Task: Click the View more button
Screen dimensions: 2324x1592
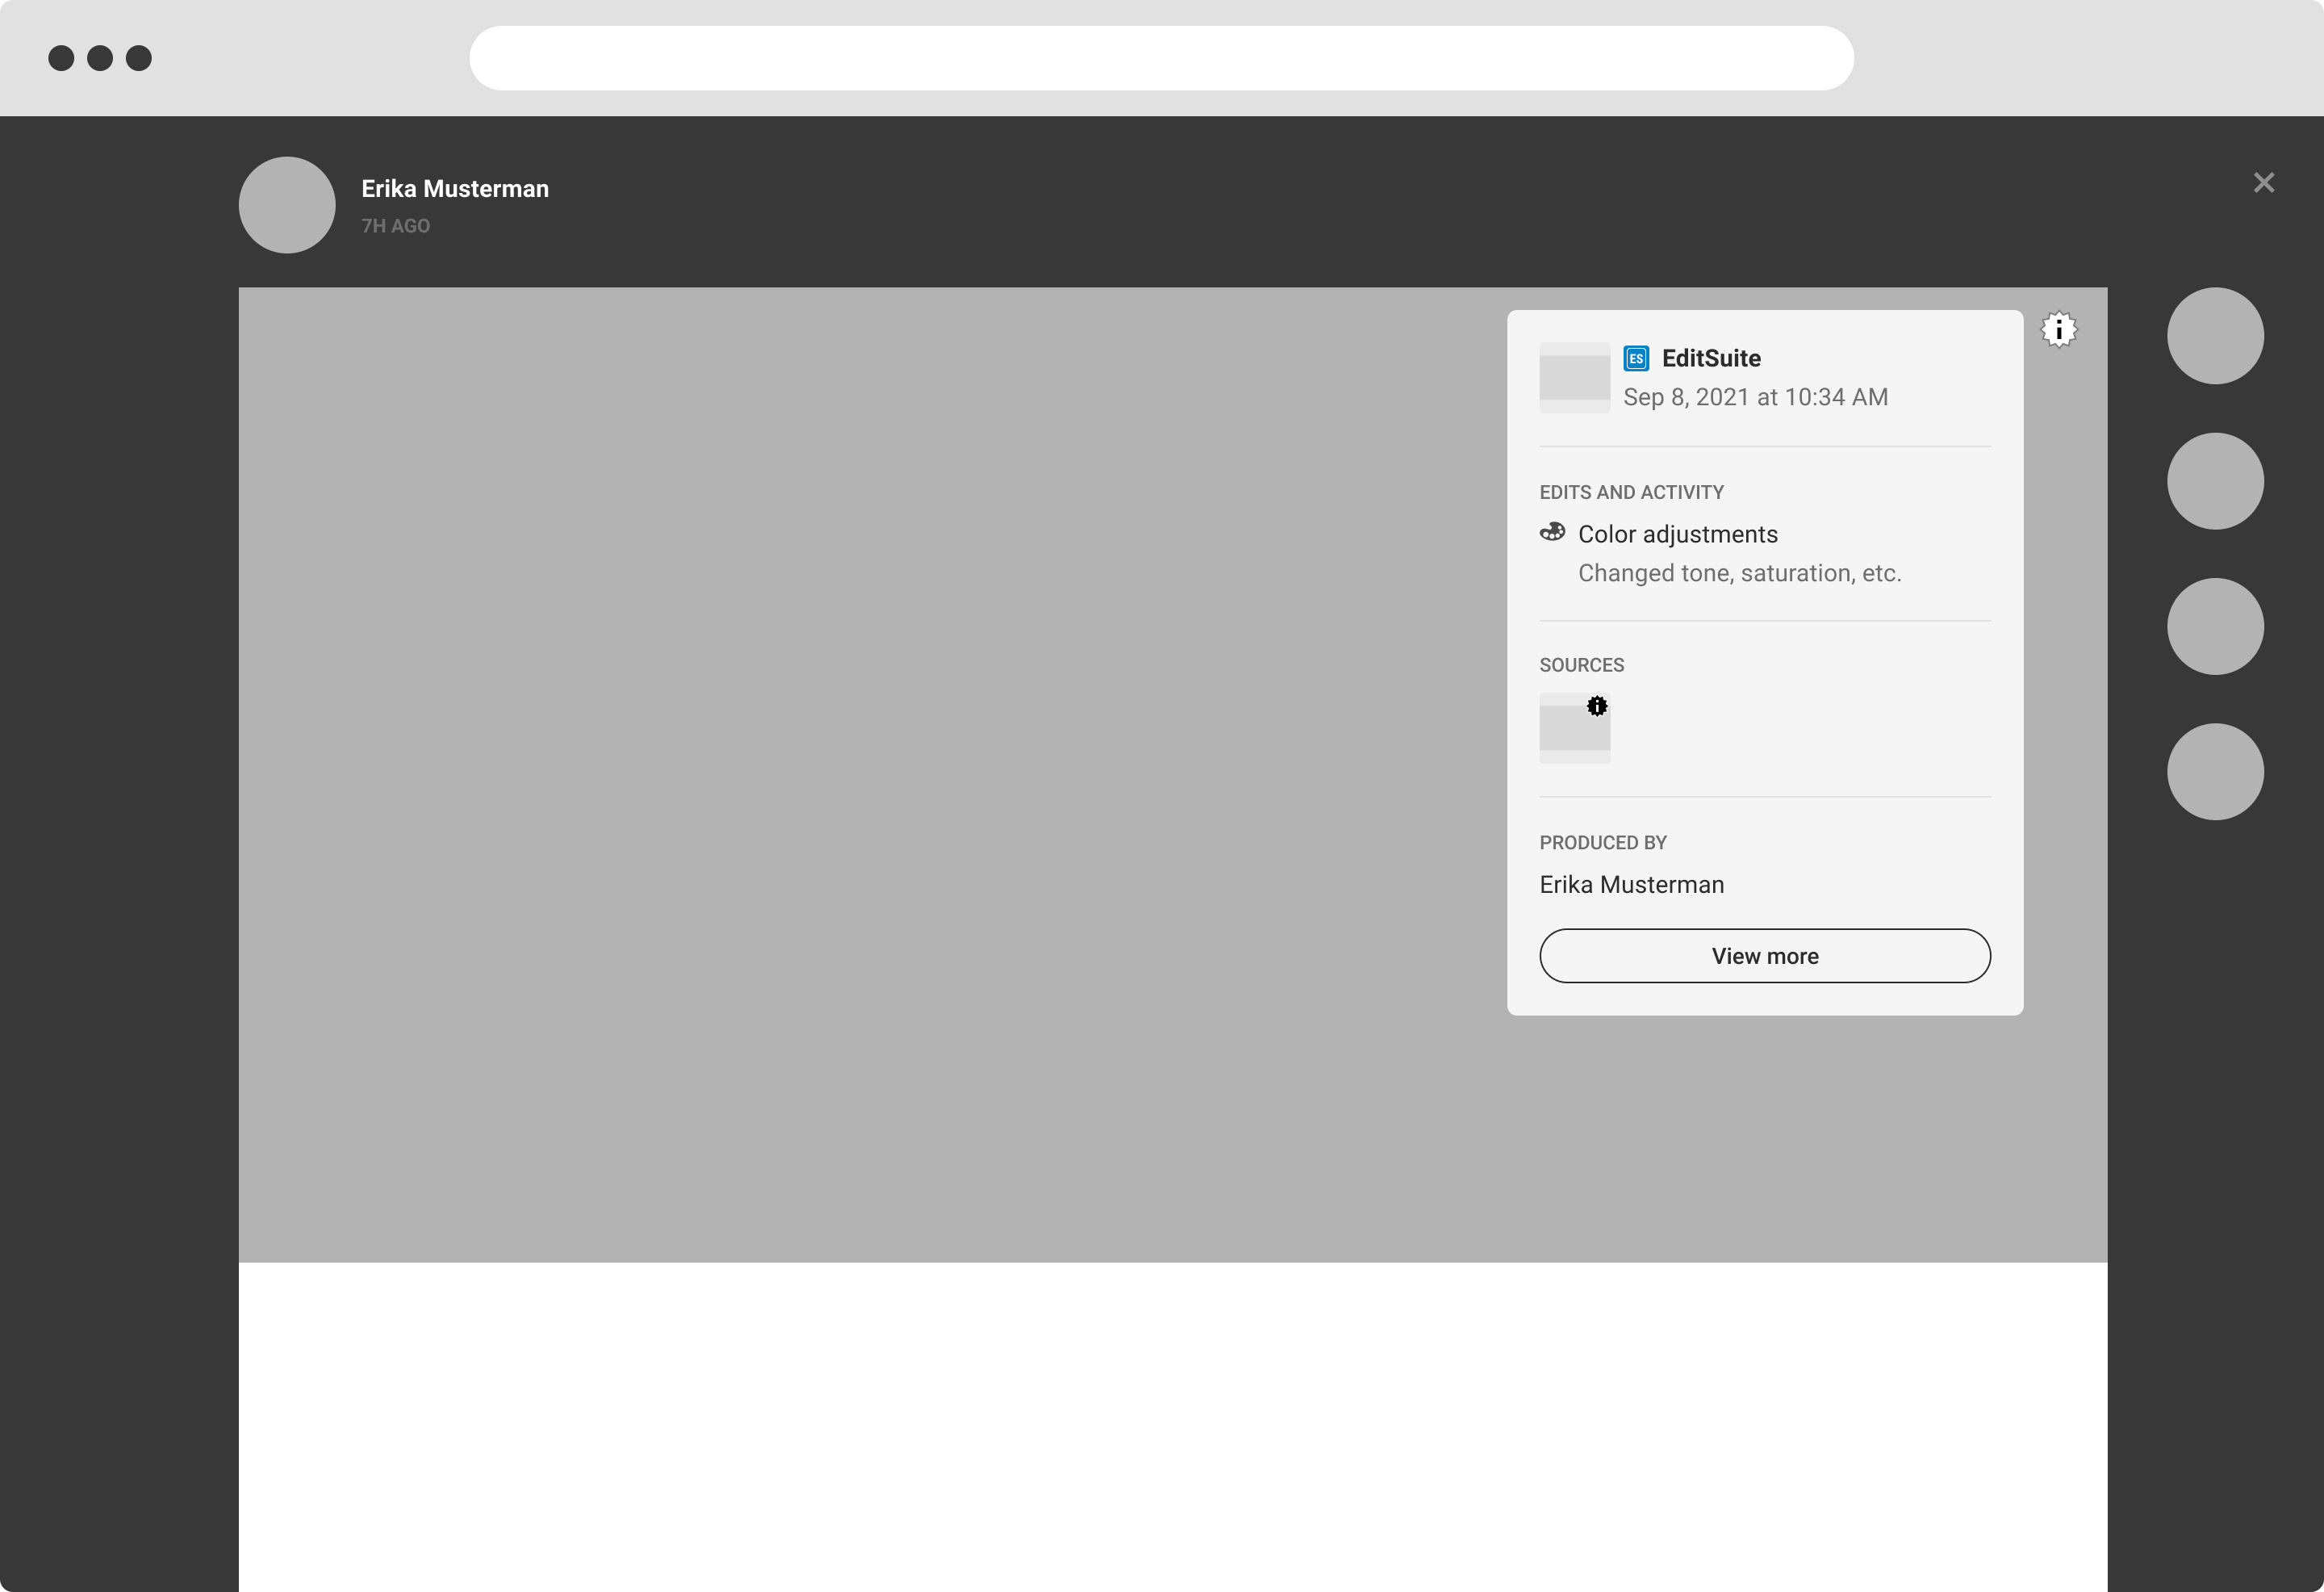Action: coord(1765,956)
